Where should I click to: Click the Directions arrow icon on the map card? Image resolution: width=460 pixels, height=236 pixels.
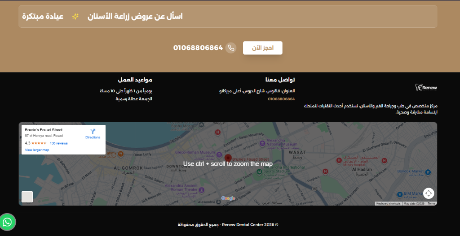(93, 131)
